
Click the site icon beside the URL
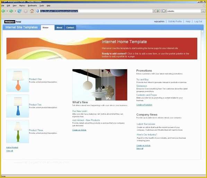coord(38,11)
